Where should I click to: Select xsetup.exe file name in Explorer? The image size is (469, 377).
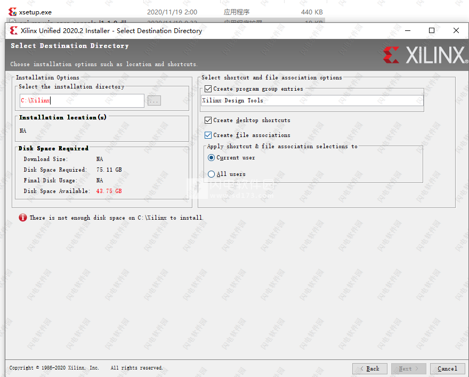click(35, 12)
